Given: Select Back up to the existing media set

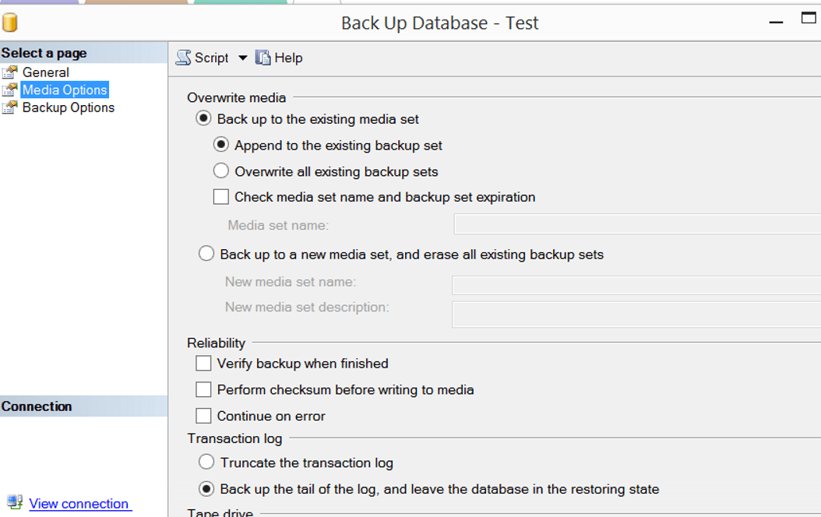Looking at the screenshot, I should tap(203, 118).
